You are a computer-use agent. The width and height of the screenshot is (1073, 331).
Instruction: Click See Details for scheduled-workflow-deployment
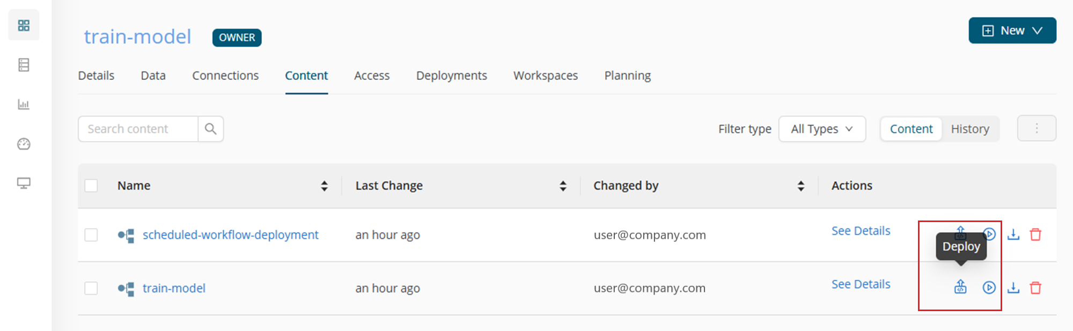coord(861,231)
